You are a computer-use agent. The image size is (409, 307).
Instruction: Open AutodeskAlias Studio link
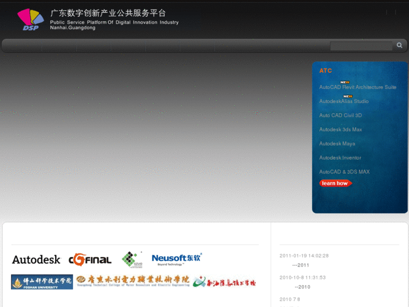pos(344,101)
